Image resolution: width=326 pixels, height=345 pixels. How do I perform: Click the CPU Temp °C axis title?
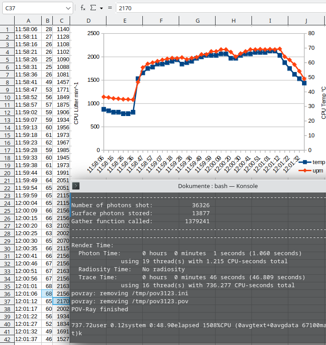tap(323, 103)
